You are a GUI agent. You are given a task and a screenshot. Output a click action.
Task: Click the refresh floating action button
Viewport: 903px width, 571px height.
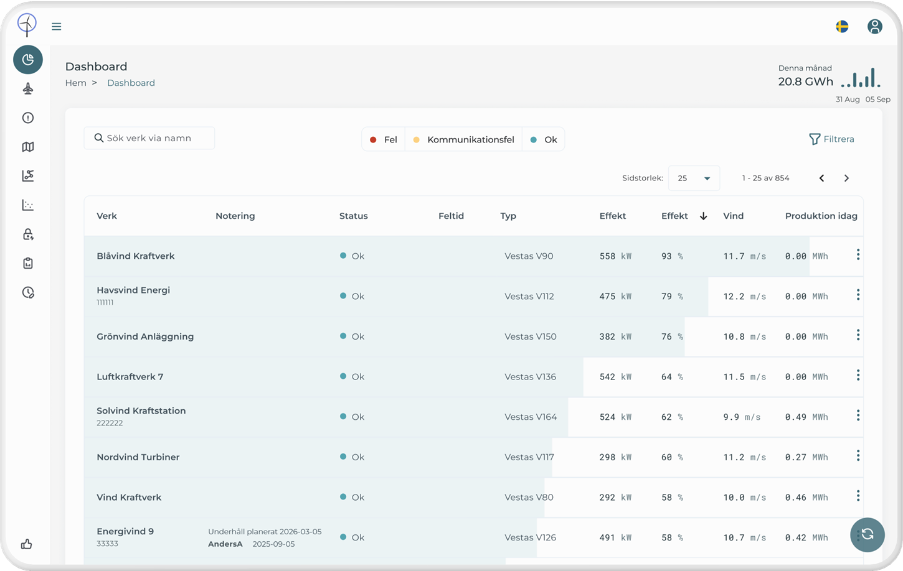tap(868, 535)
